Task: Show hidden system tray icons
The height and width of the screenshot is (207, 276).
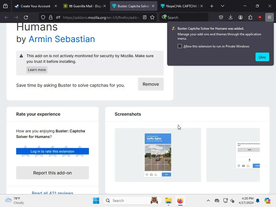Action: pos(208,201)
